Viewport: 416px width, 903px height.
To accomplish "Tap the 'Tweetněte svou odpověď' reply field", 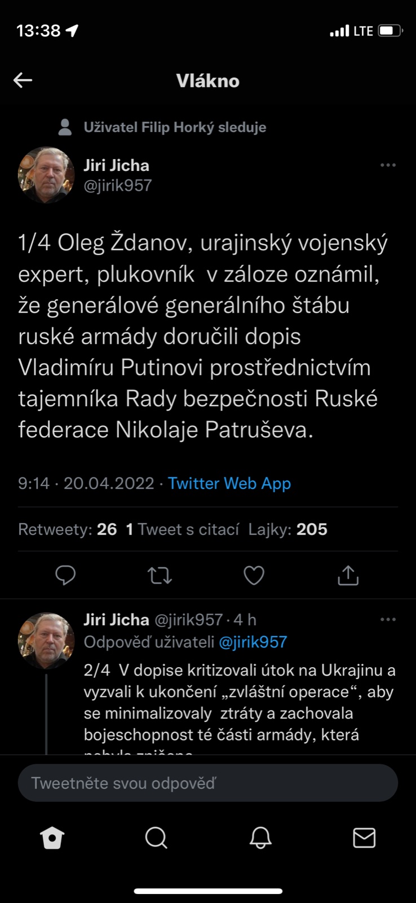I will click(207, 783).
